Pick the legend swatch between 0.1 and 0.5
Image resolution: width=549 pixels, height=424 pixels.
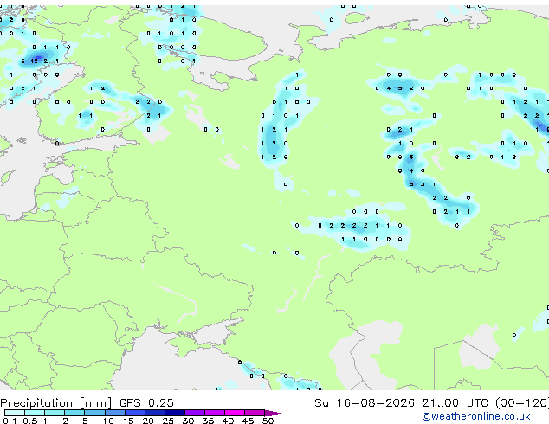coord(15,413)
